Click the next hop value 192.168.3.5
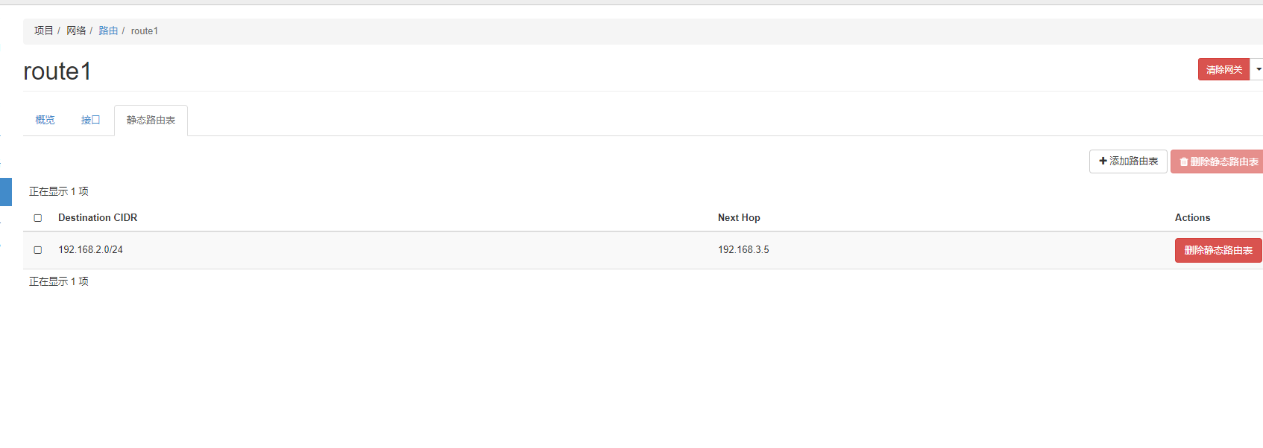1263x448 pixels. (743, 250)
